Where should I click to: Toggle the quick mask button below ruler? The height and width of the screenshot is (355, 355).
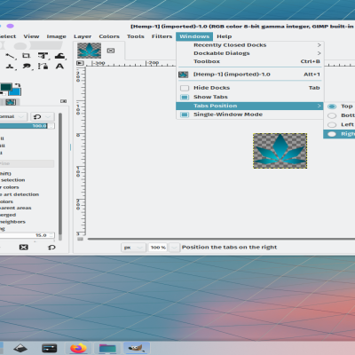pyautogui.click(x=80, y=239)
